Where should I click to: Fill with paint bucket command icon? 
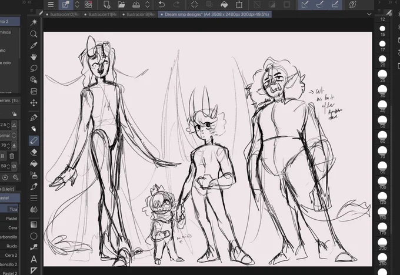tap(224, 4)
